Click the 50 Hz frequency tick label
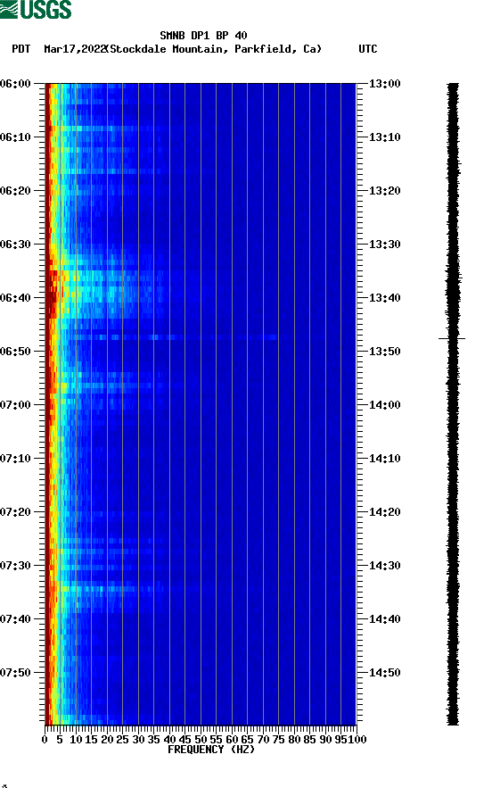Image resolution: width=492 pixels, height=796 pixels. pos(201,740)
